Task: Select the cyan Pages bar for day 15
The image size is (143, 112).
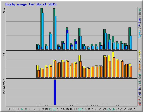Action: 68,41
